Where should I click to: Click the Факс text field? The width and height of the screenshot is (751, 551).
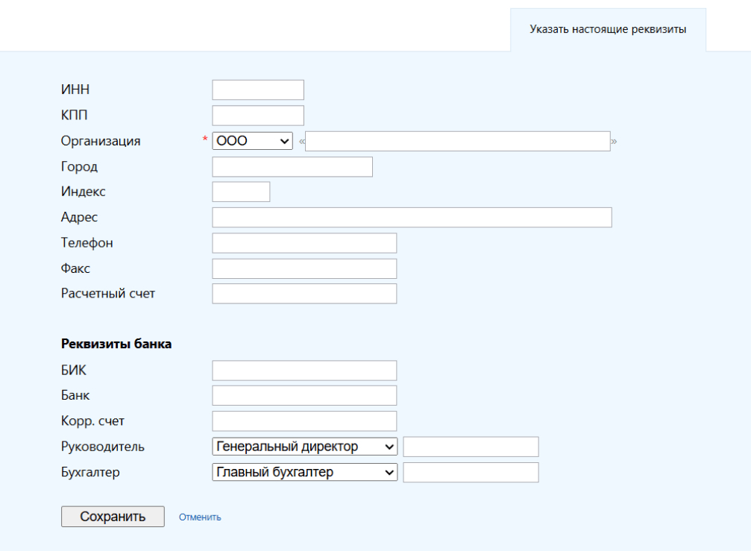pyautogui.click(x=304, y=268)
